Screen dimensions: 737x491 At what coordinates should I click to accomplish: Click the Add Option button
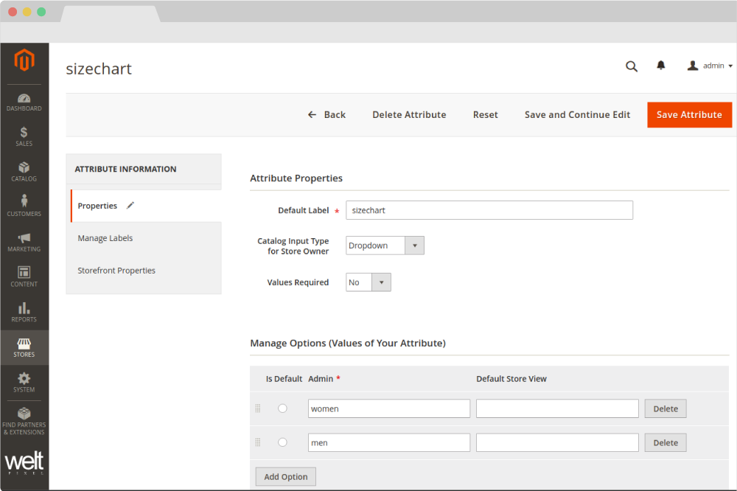(286, 477)
